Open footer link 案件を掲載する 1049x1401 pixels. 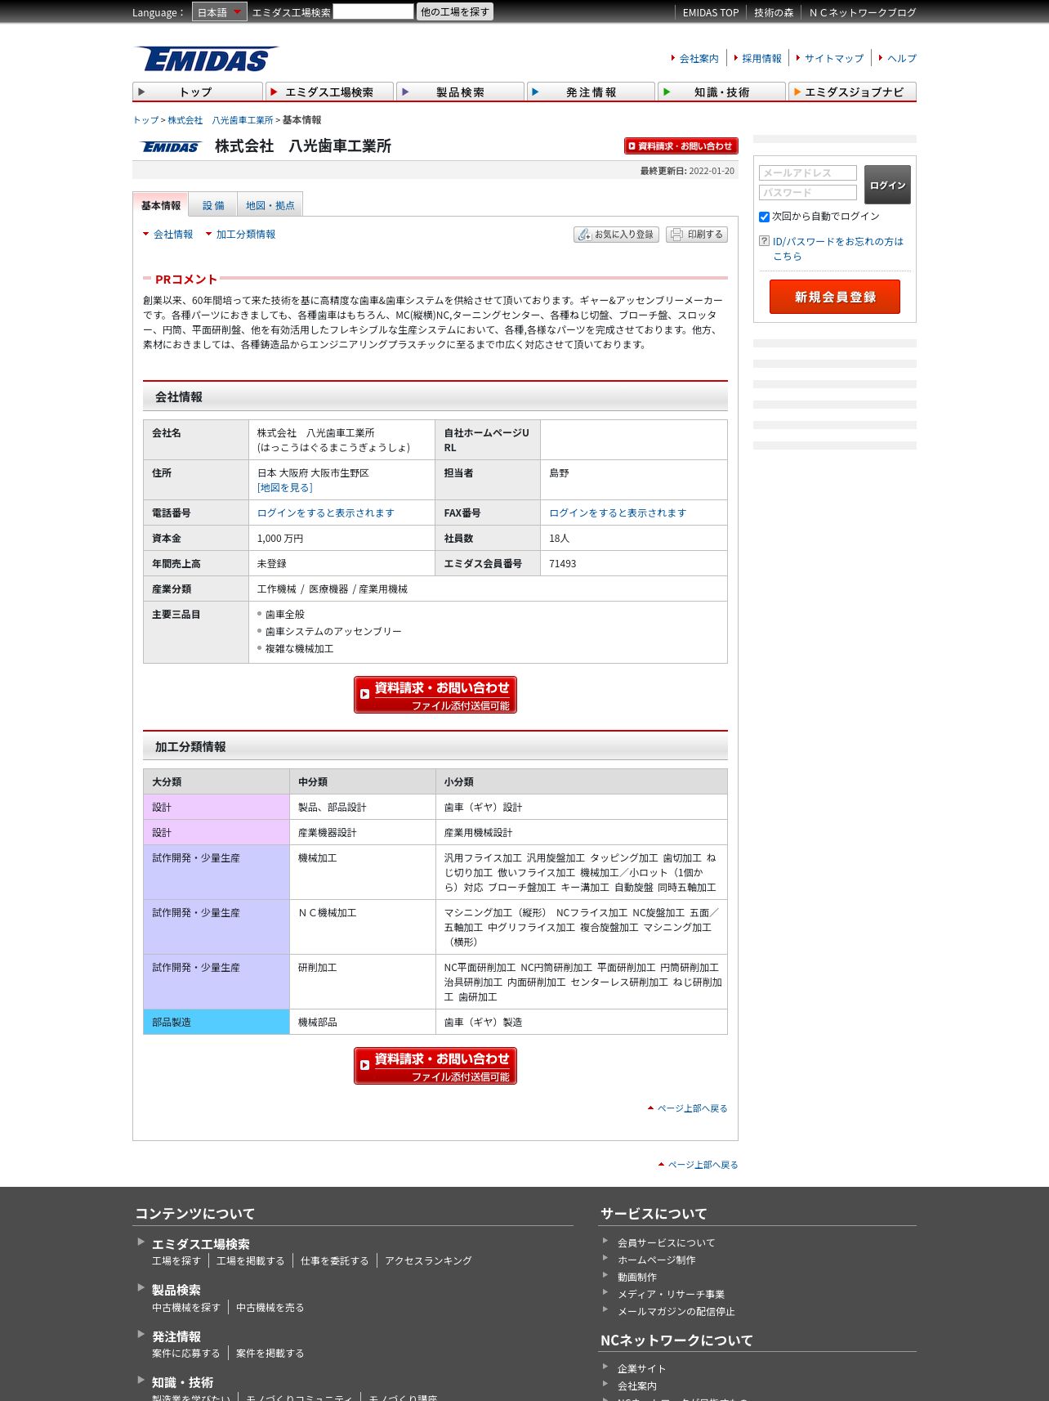[270, 1354]
